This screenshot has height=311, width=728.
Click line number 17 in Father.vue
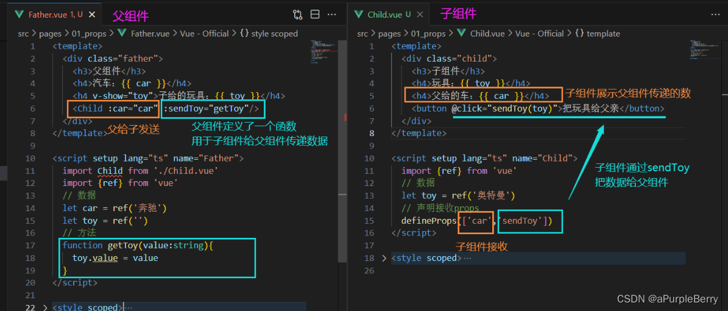tap(30, 245)
